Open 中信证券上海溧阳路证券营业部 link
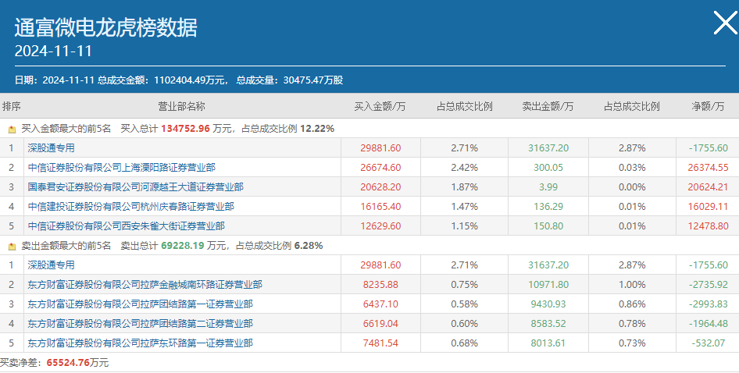 [122, 168]
